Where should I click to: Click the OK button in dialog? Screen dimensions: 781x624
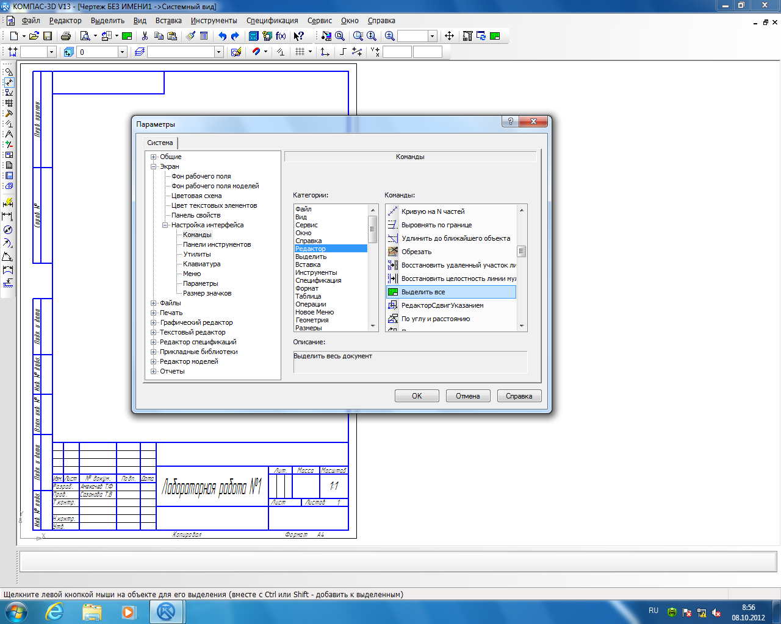[x=417, y=396]
